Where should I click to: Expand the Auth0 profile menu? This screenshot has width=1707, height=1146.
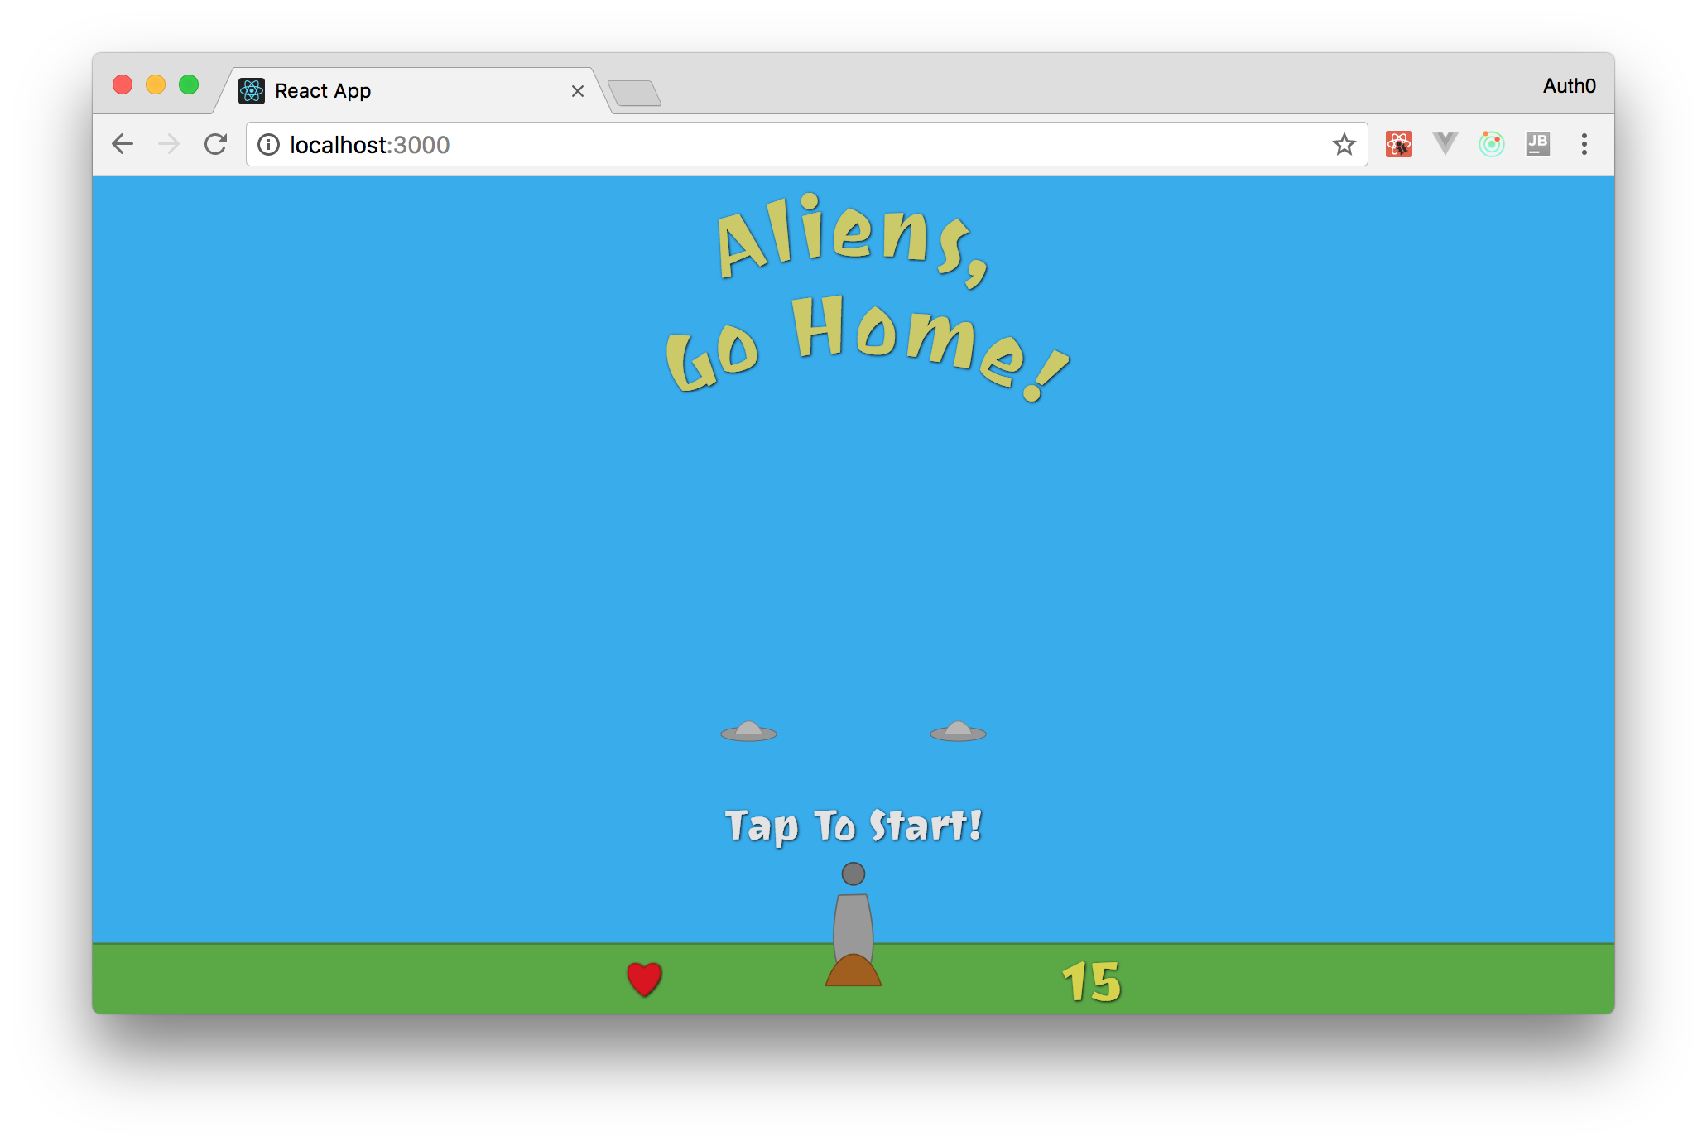1568,85
